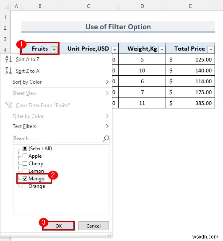Click the select-all corner triangle of the sheet

[7, 6]
